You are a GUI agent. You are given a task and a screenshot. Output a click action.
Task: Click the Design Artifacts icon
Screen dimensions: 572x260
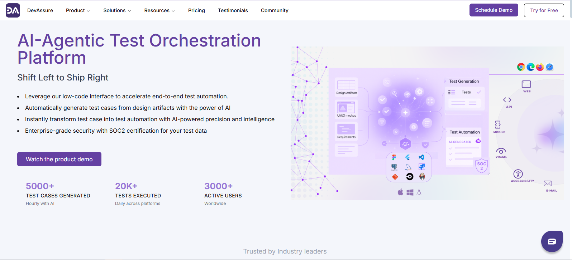tap(346, 85)
